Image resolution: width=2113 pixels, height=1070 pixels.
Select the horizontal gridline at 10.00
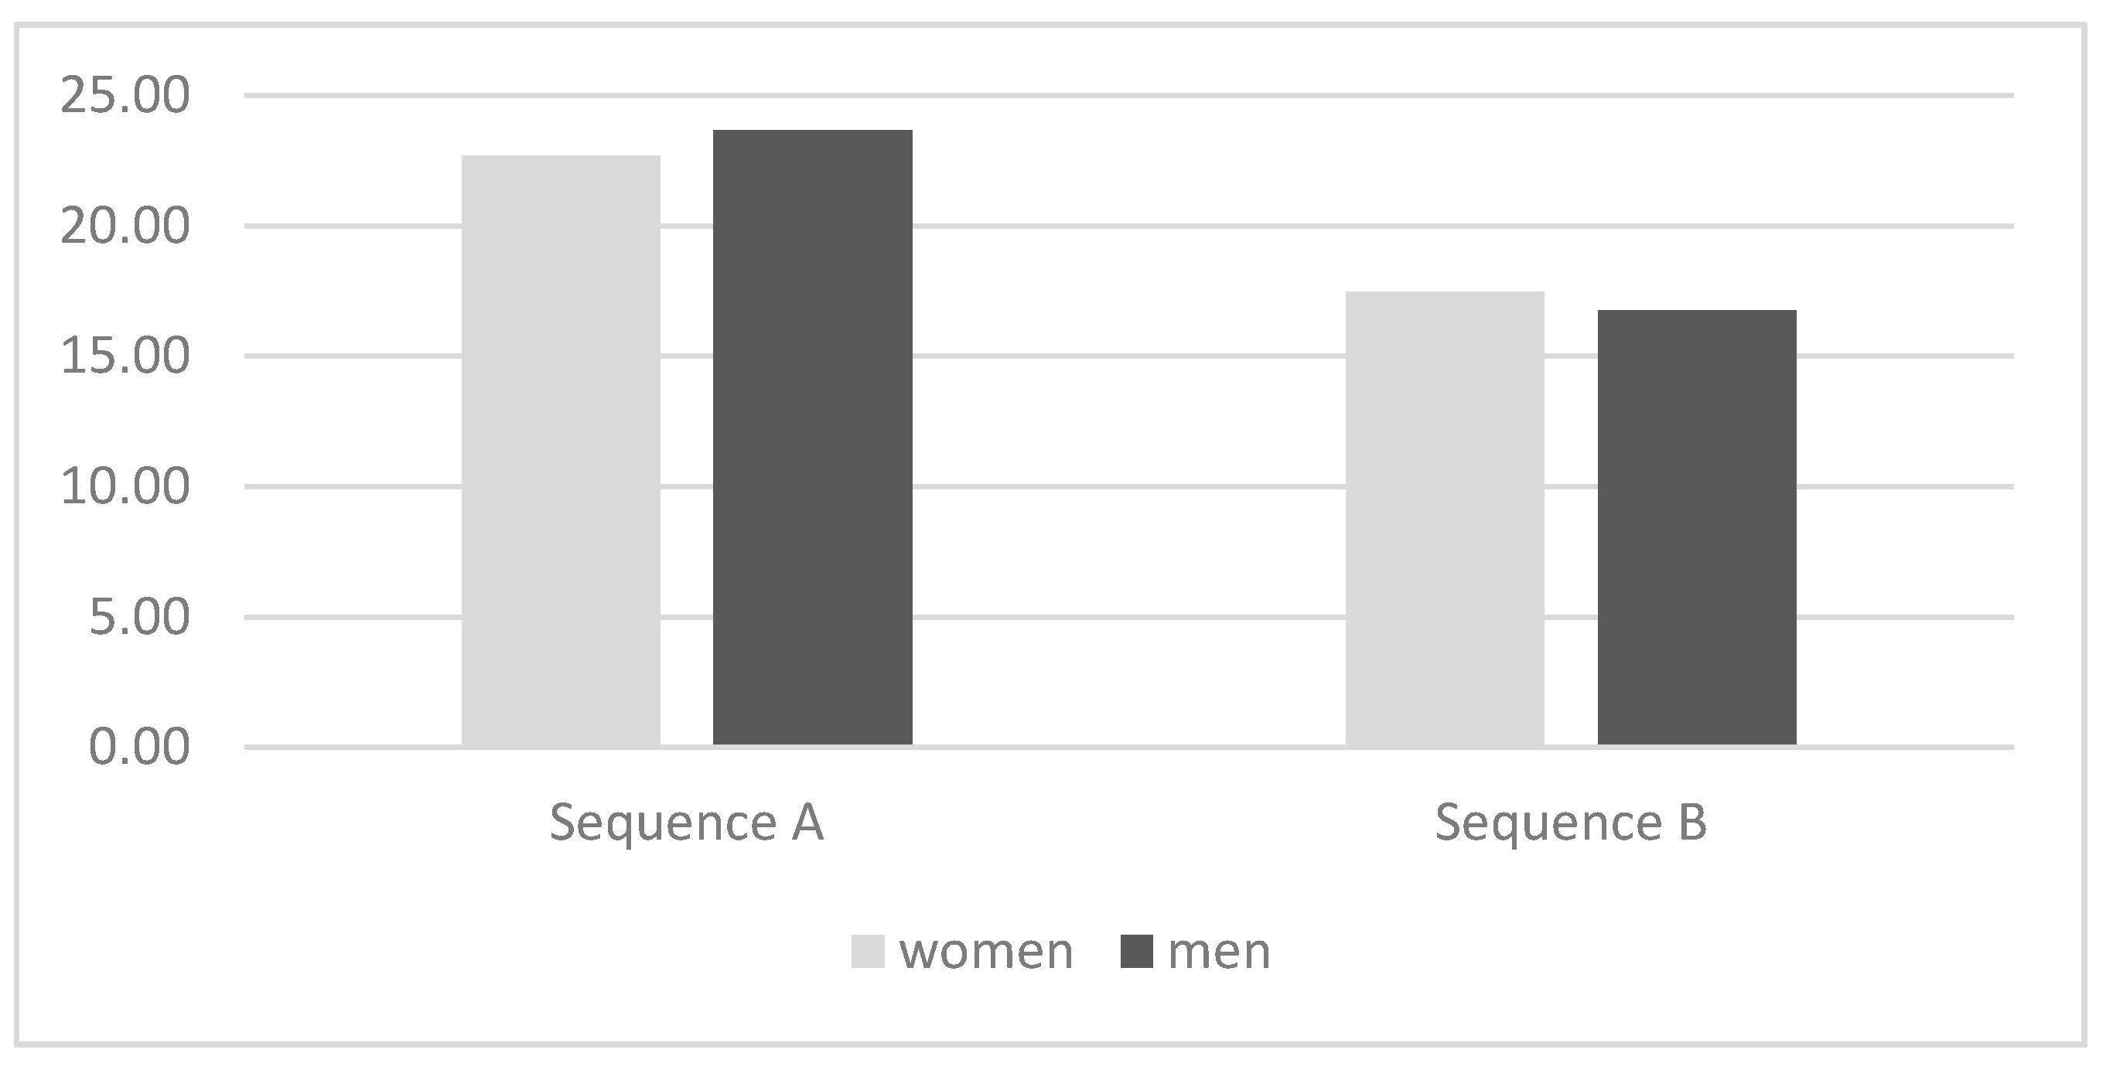pos(1149,487)
